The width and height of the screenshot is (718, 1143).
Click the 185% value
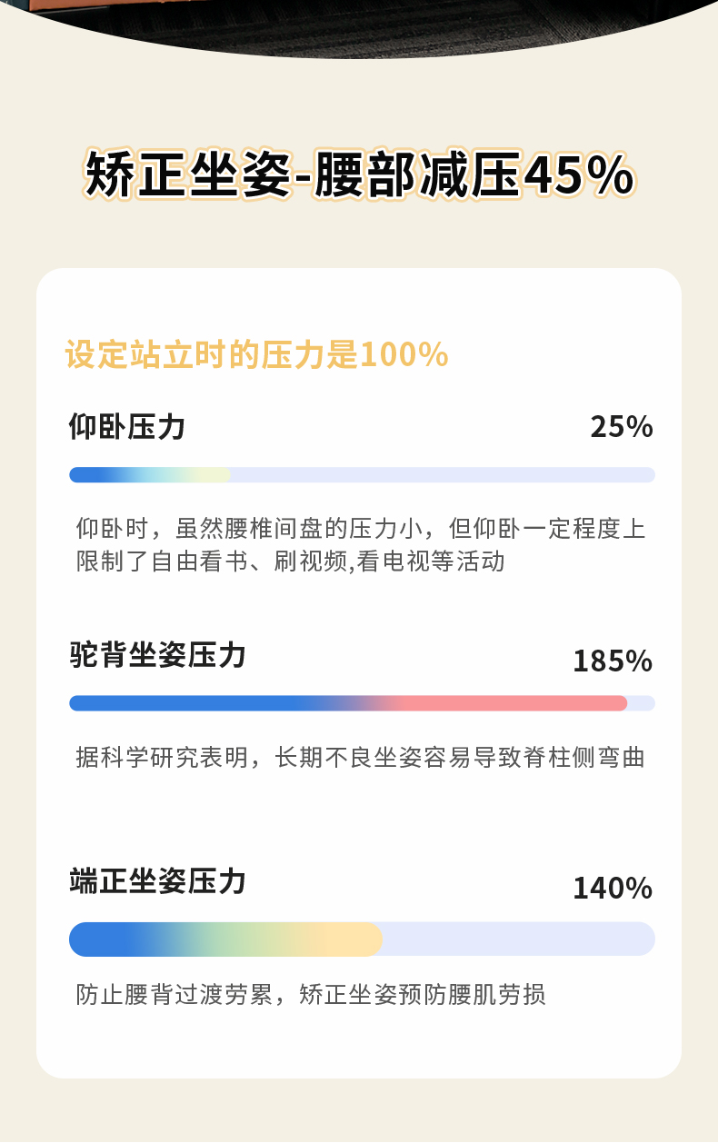click(613, 661)
